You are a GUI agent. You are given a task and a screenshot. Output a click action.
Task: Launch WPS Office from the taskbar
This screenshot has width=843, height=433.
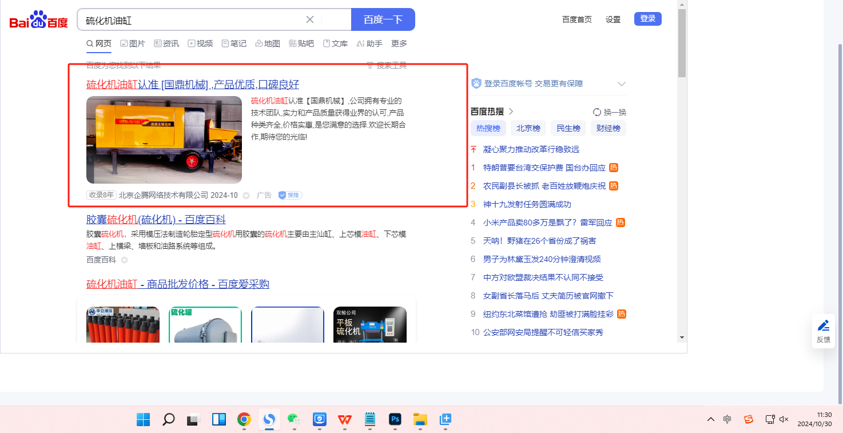point(344,419)
